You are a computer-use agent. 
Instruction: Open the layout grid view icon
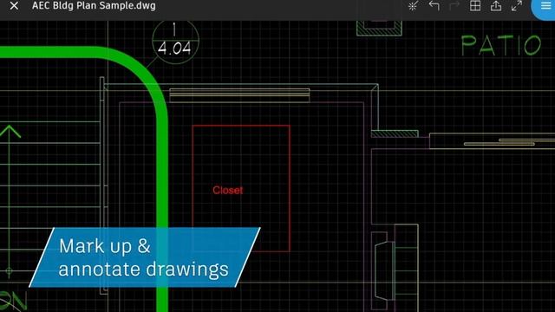475,6
